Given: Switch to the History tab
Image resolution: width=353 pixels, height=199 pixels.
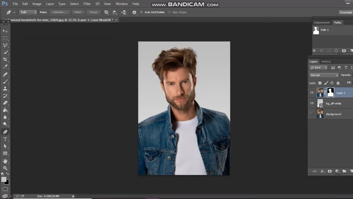Looking at the screenshot, I should click(x=326, y=62).
